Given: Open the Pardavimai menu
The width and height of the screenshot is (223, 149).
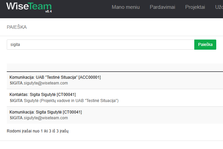Looking at the screenshot, I should [x=162, y=7].
